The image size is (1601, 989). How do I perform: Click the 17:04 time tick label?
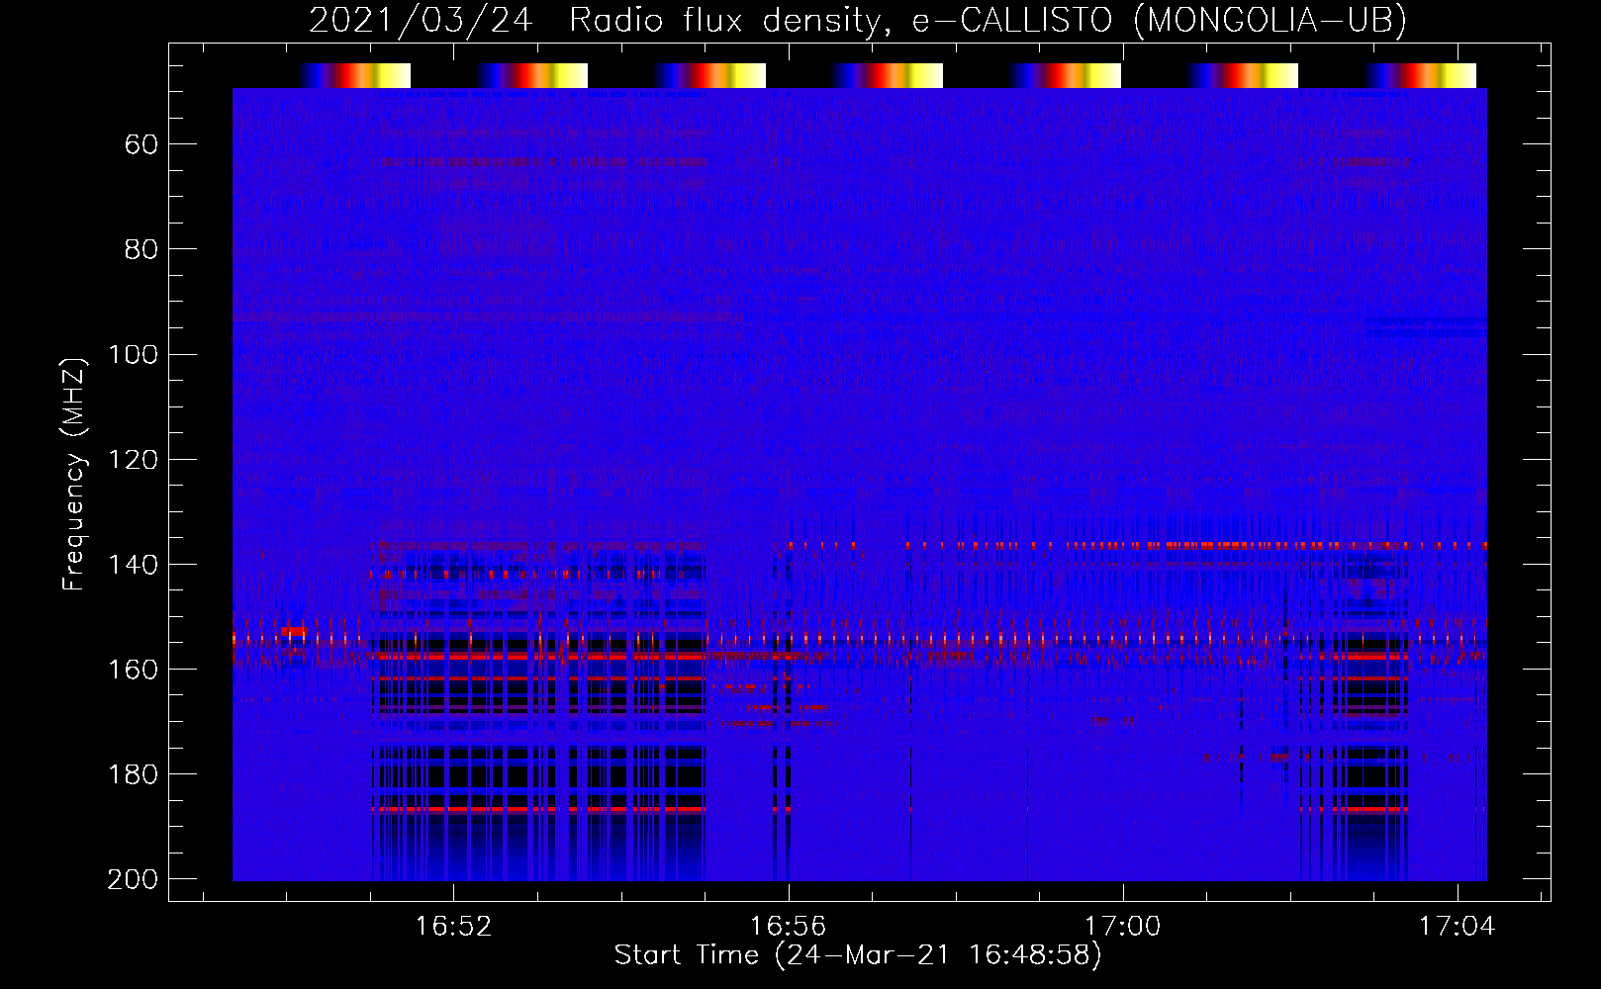click(1457, 927)
